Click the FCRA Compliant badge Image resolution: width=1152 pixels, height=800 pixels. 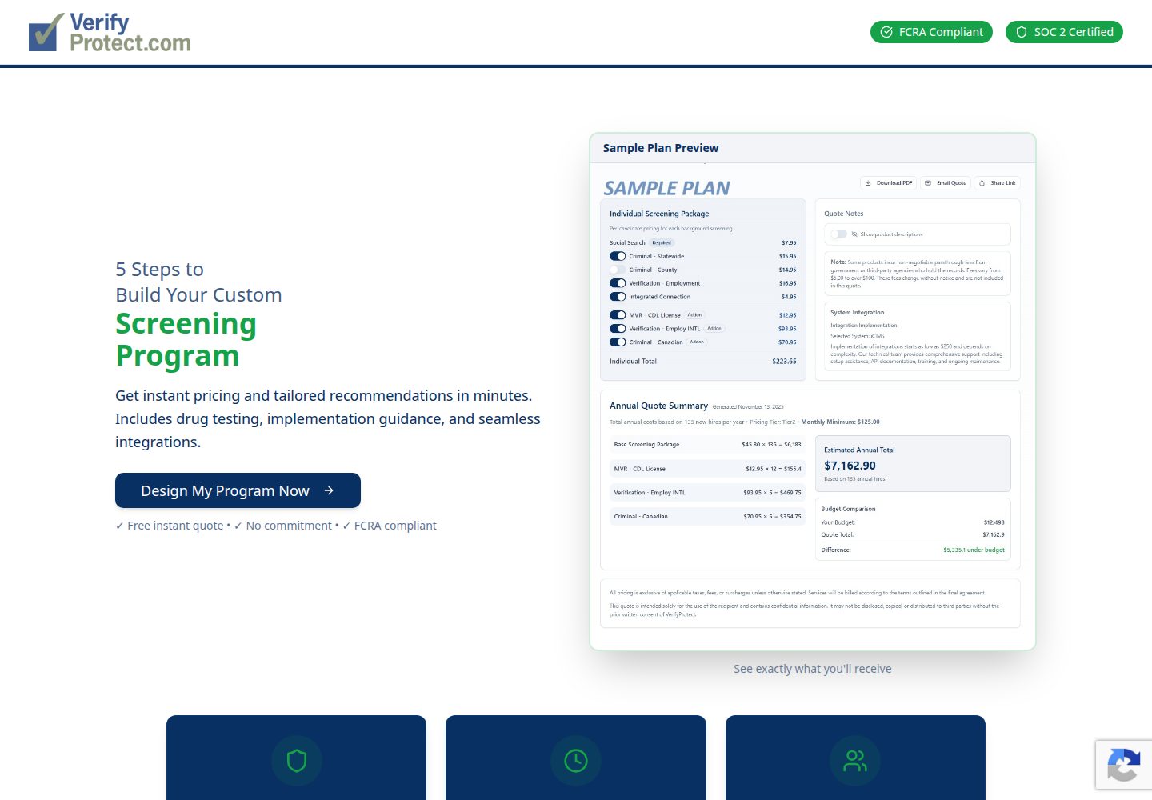point(931,32)
